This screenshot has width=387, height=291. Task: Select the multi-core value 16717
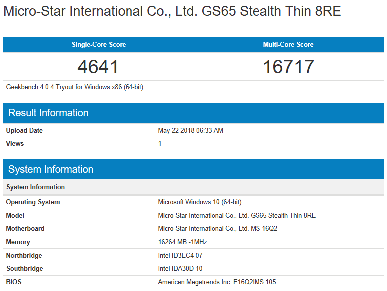pyautogui.click(x=288, y=67)
